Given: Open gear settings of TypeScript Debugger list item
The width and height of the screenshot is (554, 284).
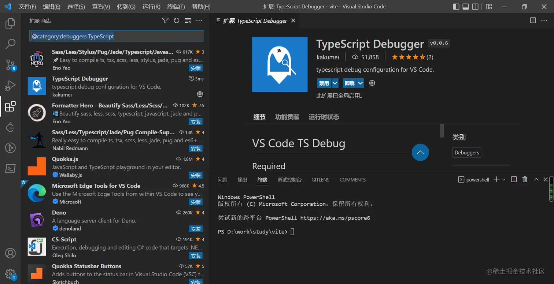Looking at the screenshot, I should pos(200,94).
